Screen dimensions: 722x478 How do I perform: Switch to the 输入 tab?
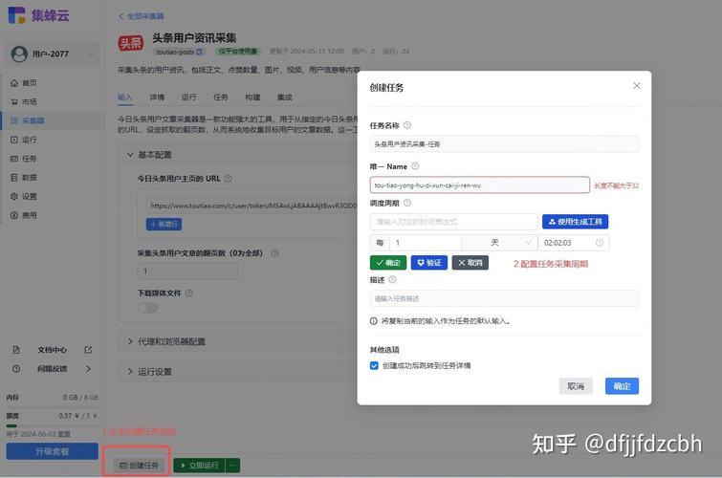[124, 98]
